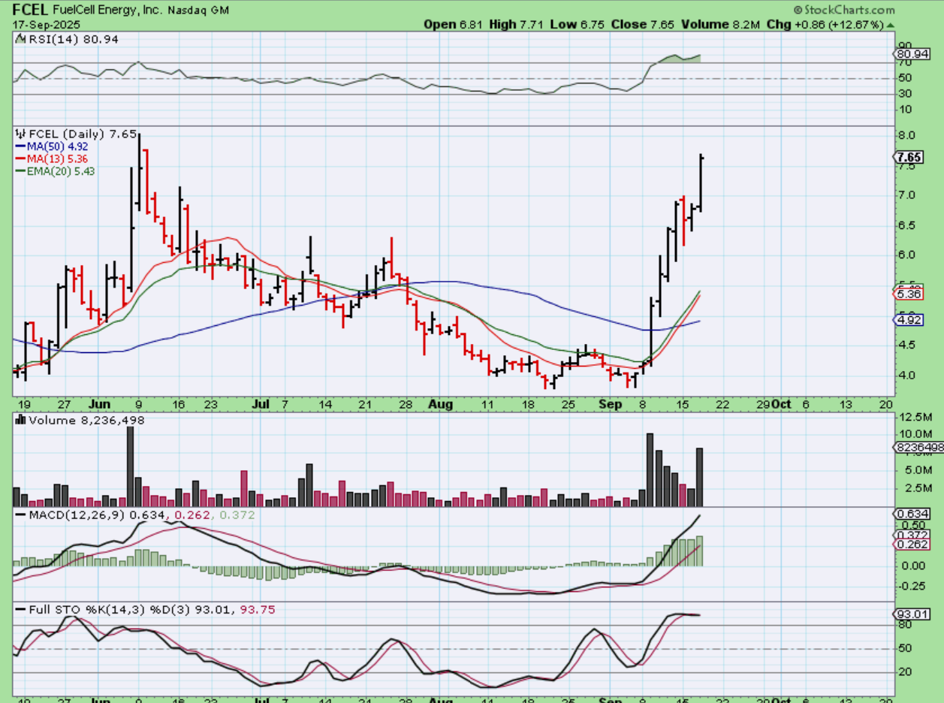
Task: Click the Oct month label under price panel
Action: (x=781, y=404)
